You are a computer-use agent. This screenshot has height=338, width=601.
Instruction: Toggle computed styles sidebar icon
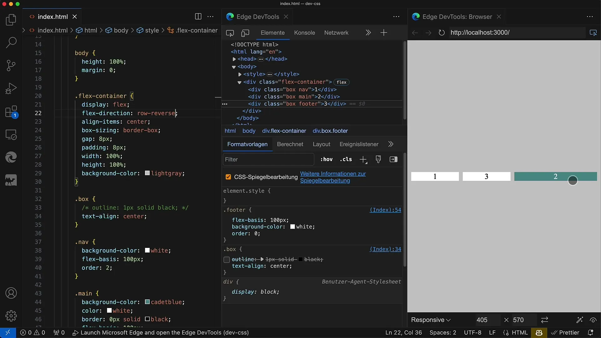point(393,159)
